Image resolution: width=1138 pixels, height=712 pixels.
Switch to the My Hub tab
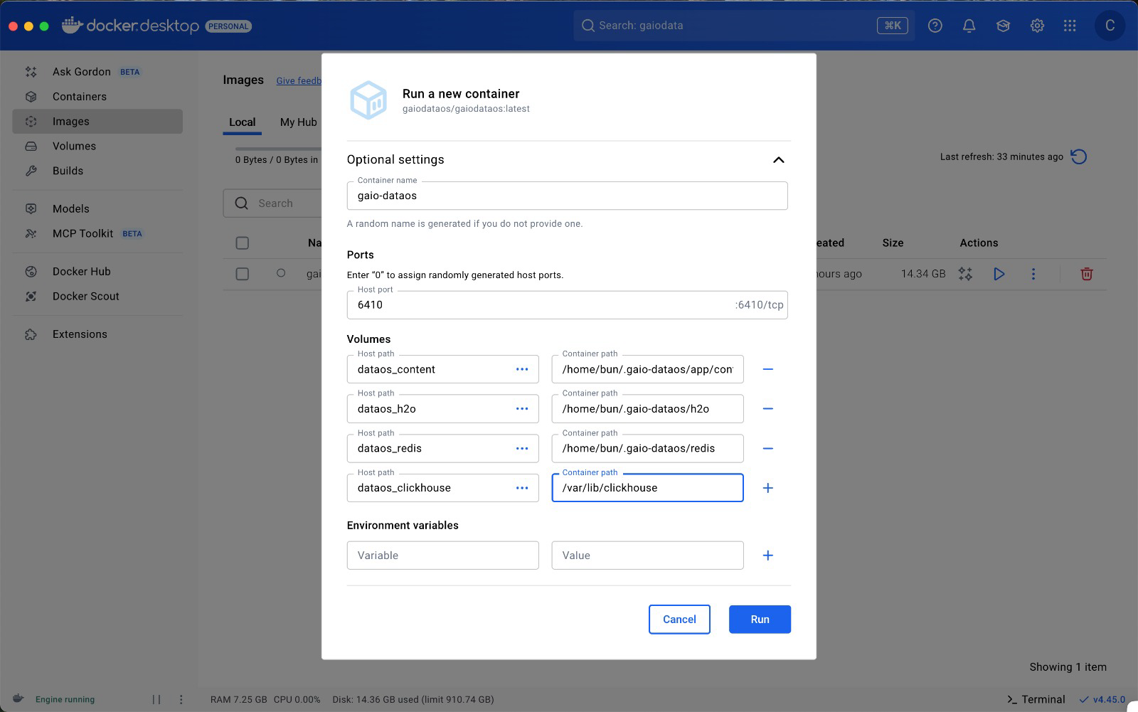tap(298, 122)
